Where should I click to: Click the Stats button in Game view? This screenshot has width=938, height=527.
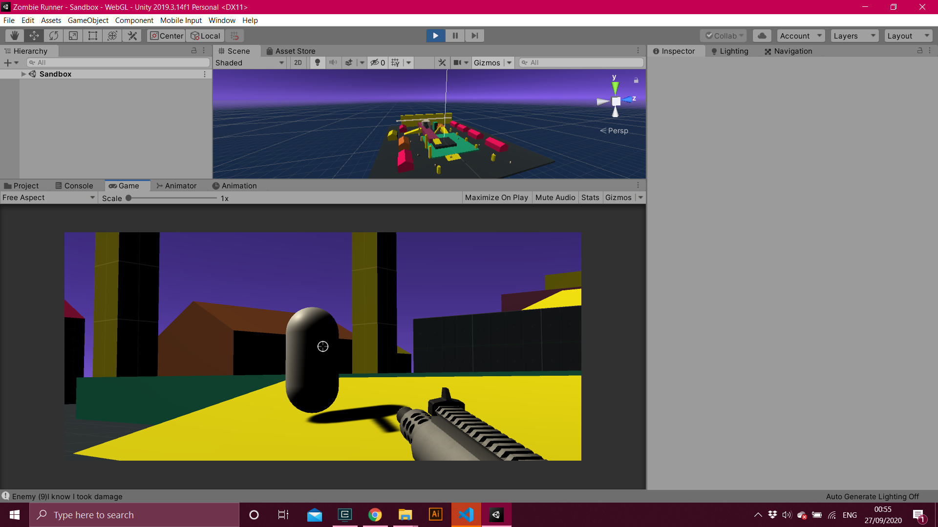click(x=590, y=198)
